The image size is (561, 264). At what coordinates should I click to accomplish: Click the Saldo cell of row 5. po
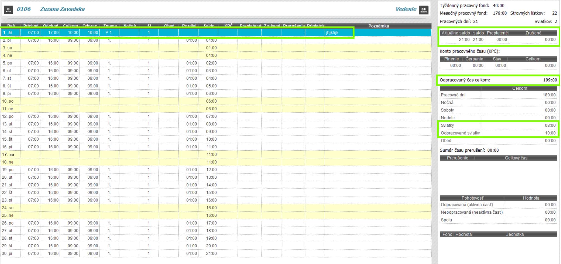pyautogui.click(x=211, y=63)
